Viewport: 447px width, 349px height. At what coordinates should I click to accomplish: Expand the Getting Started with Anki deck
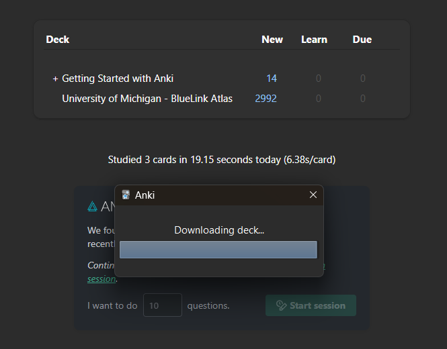point(55,79)
